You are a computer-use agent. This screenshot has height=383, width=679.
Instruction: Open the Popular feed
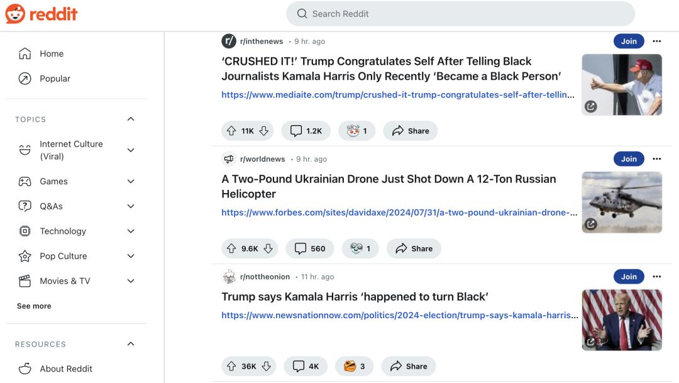coord(55,79)
